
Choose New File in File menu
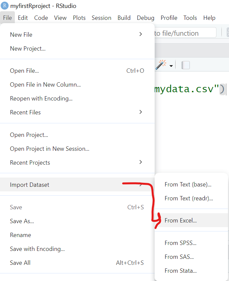pos(77,34)
